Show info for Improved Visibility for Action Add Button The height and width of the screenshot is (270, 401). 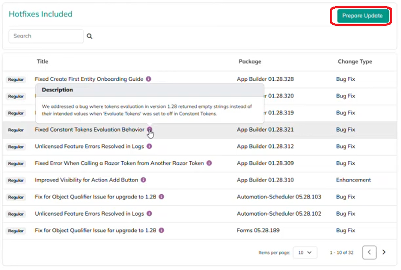[x=143, y=180]
